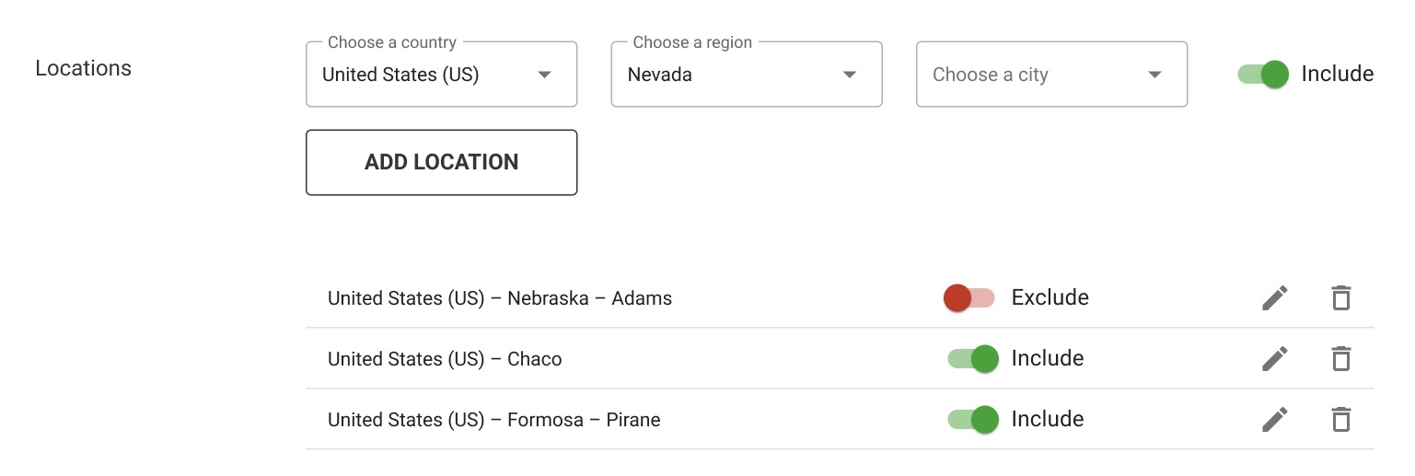Switch Nebraska – Adams from Exclude
The width and height of the screenshot is (1415, 476).
point(969,297)
